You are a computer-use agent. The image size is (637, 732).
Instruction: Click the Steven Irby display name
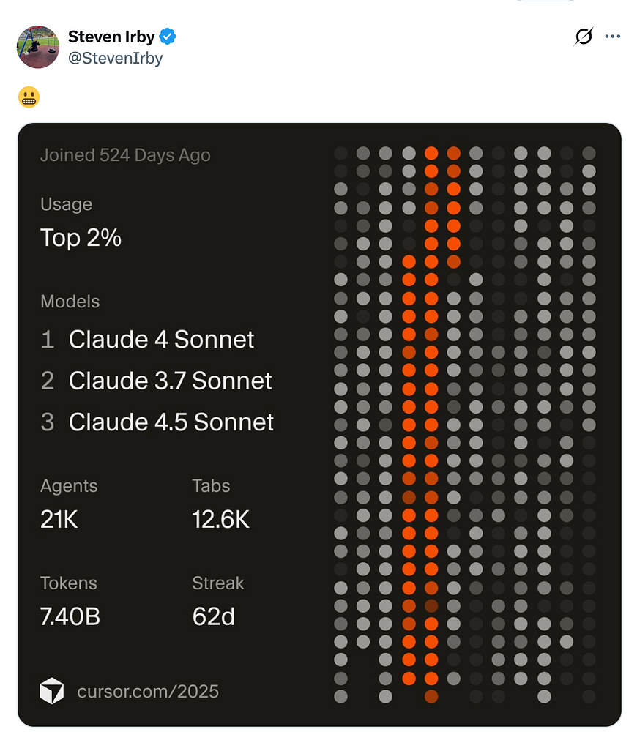click(111, 37)
